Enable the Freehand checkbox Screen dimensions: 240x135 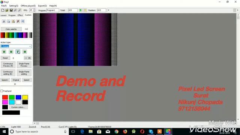1,91
